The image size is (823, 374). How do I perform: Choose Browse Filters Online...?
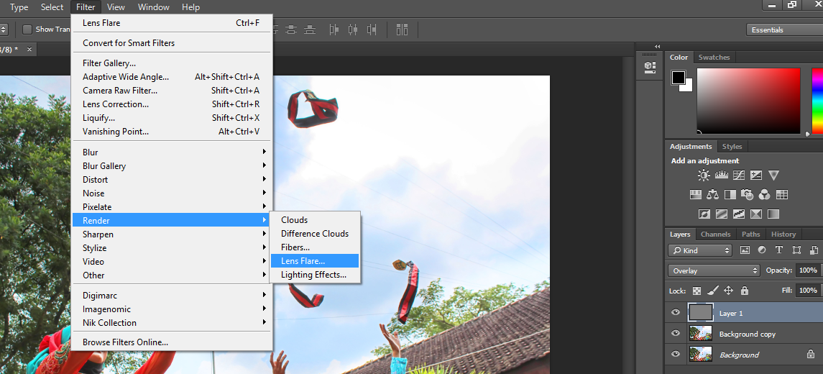point(173,342)
